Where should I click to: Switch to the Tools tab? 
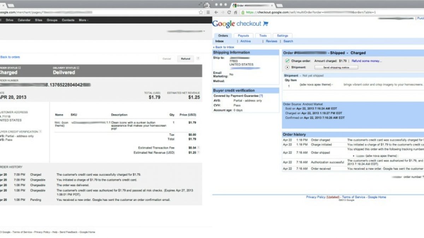click(263, 36)
